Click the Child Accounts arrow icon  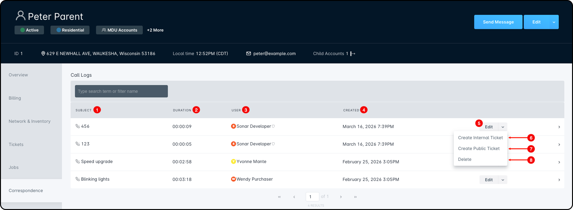point(352,54)
